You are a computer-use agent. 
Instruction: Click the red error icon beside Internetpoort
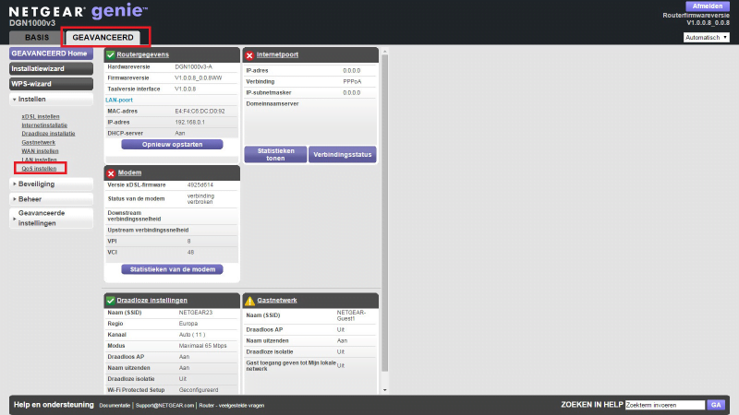249,55
